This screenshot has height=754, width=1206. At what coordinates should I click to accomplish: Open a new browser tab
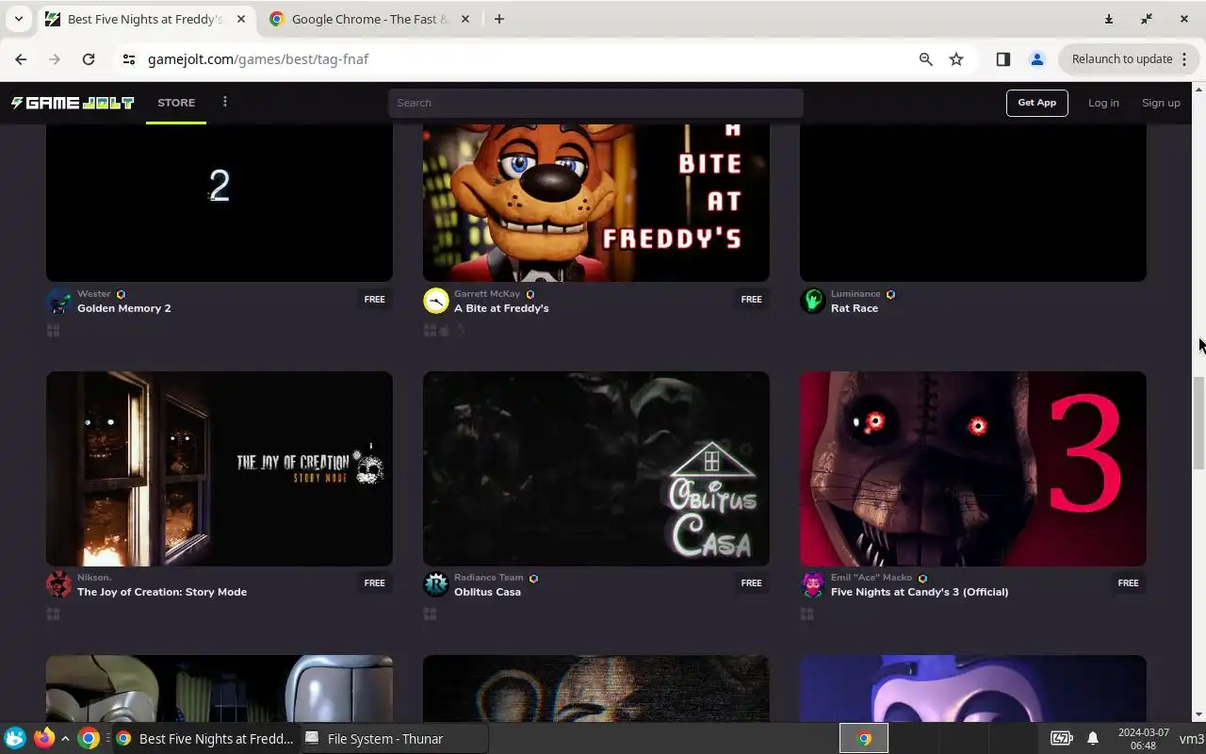(x=499, y=19)
